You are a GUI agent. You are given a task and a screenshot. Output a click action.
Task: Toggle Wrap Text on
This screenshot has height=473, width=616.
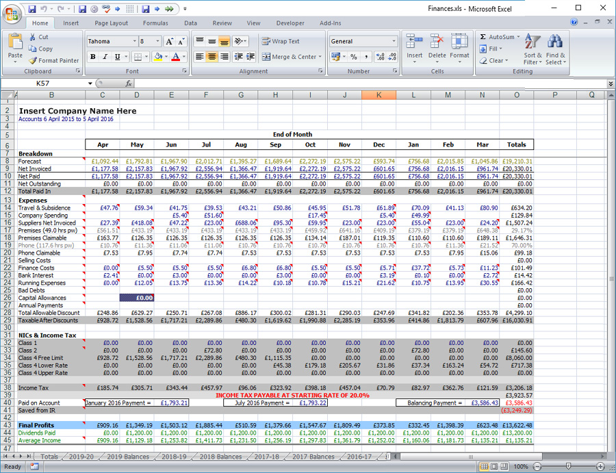pyautogui.click(x=281, y=41)
